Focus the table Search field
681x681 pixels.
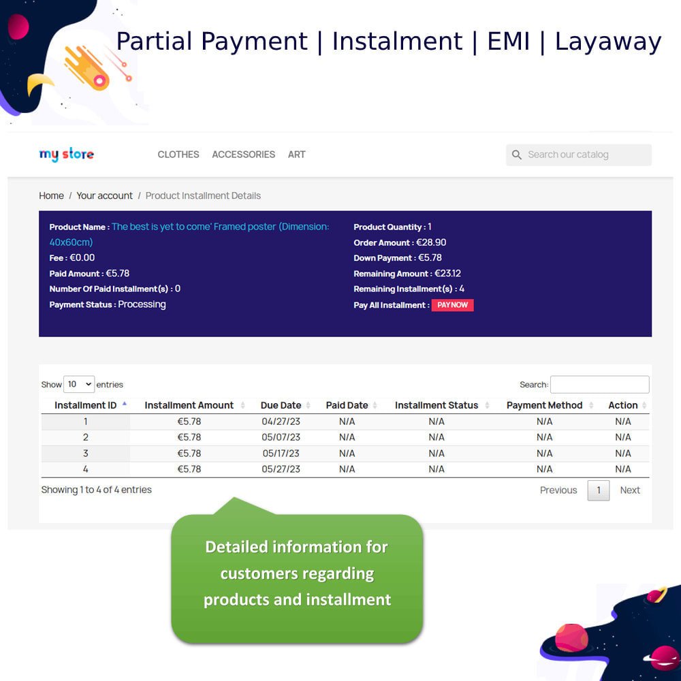point(600,384)
